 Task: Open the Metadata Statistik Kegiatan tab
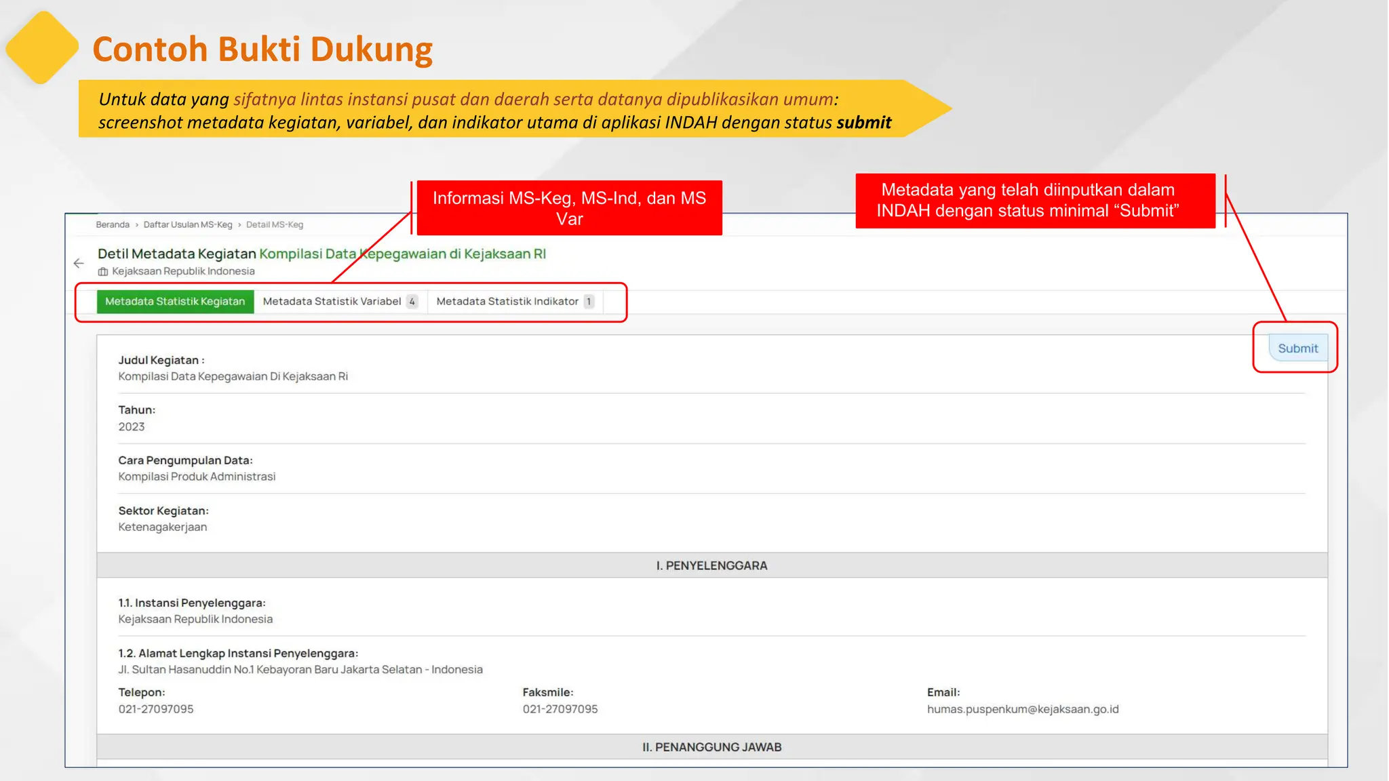coord(175,302)
